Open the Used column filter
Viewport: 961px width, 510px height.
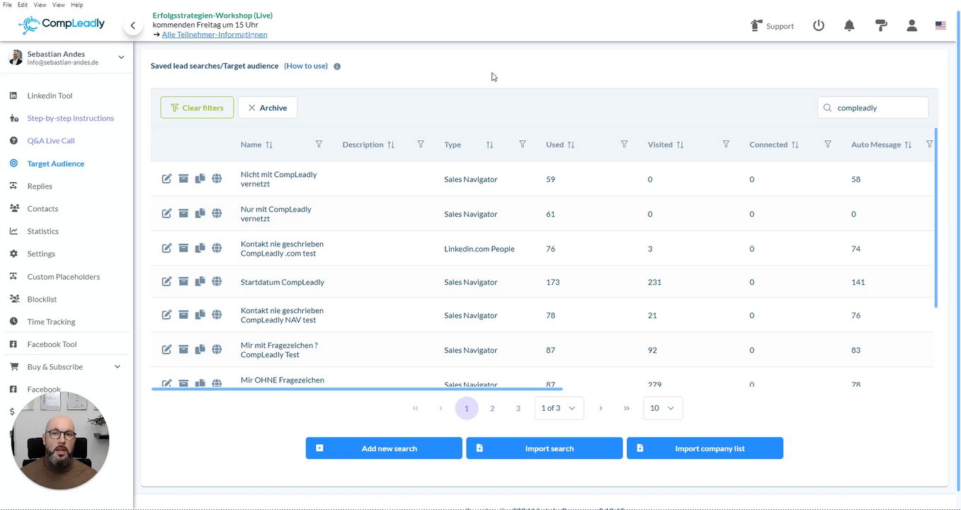[x=624, y=144]
